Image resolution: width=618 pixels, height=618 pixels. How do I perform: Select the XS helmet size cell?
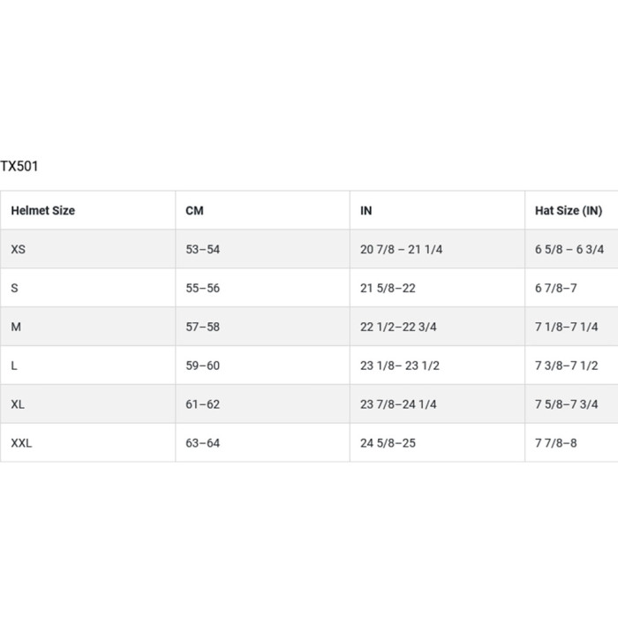[x=19, y=249]
